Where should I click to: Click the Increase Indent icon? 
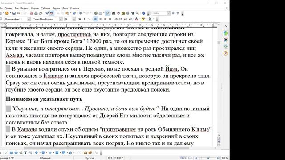click(x=130, y=19)
